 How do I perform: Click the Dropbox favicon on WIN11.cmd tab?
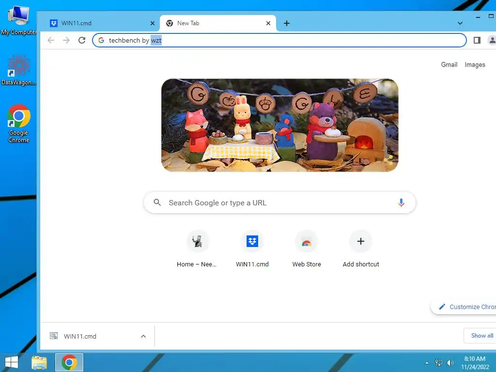[x=54, y=23]
